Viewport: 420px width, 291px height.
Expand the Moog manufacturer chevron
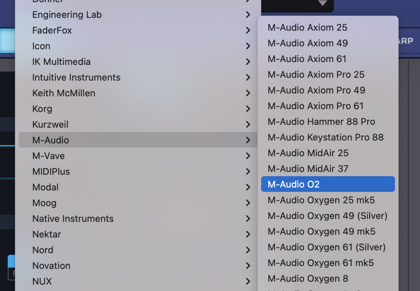click(x=248, y=203)
